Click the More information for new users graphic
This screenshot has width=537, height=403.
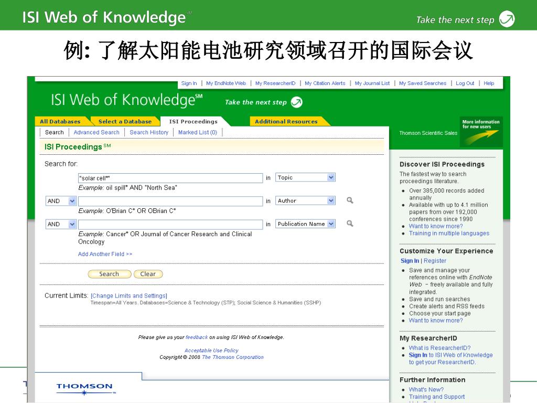481,132
